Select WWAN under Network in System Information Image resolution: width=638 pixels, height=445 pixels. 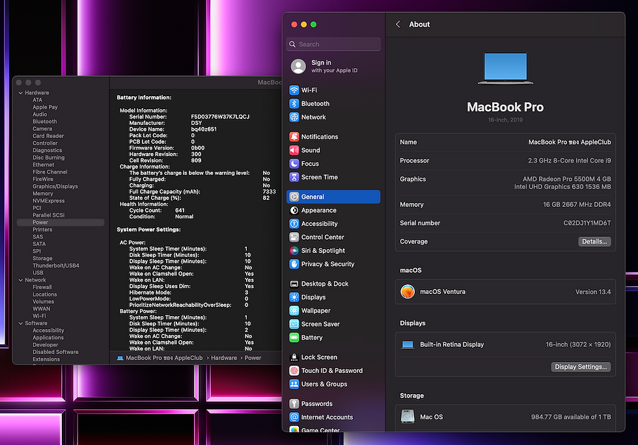point(41,309)
